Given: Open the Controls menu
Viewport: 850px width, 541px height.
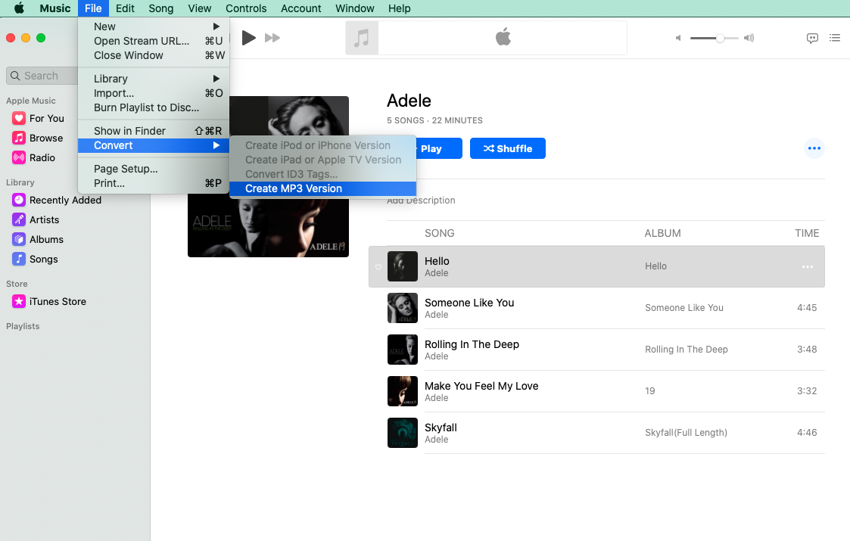Looking at the screenshot, I should click(246, 8).
